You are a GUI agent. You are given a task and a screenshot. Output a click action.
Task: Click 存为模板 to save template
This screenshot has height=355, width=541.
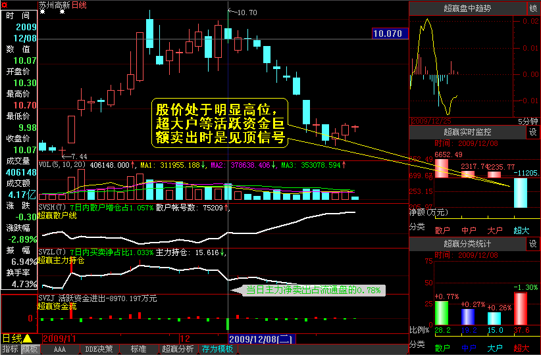click(x=218, y=349)
